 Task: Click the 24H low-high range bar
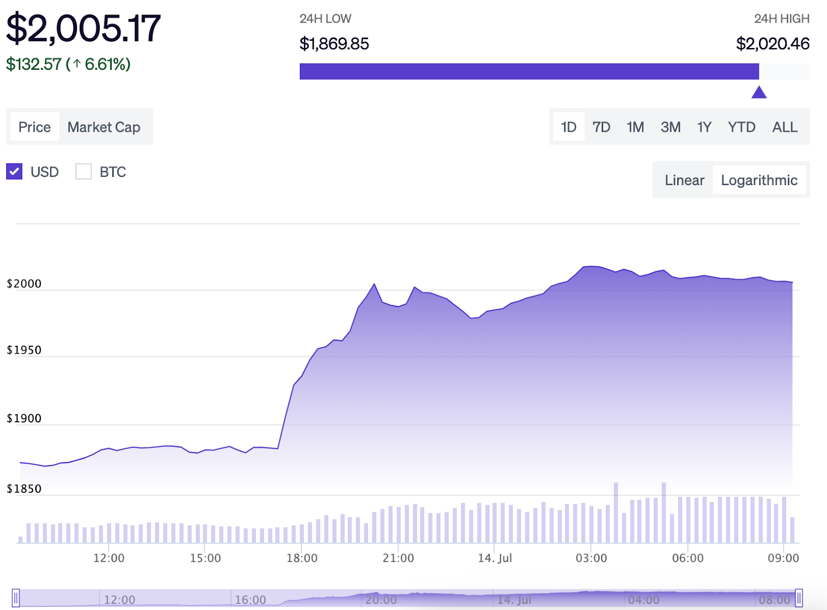(555, 71)
